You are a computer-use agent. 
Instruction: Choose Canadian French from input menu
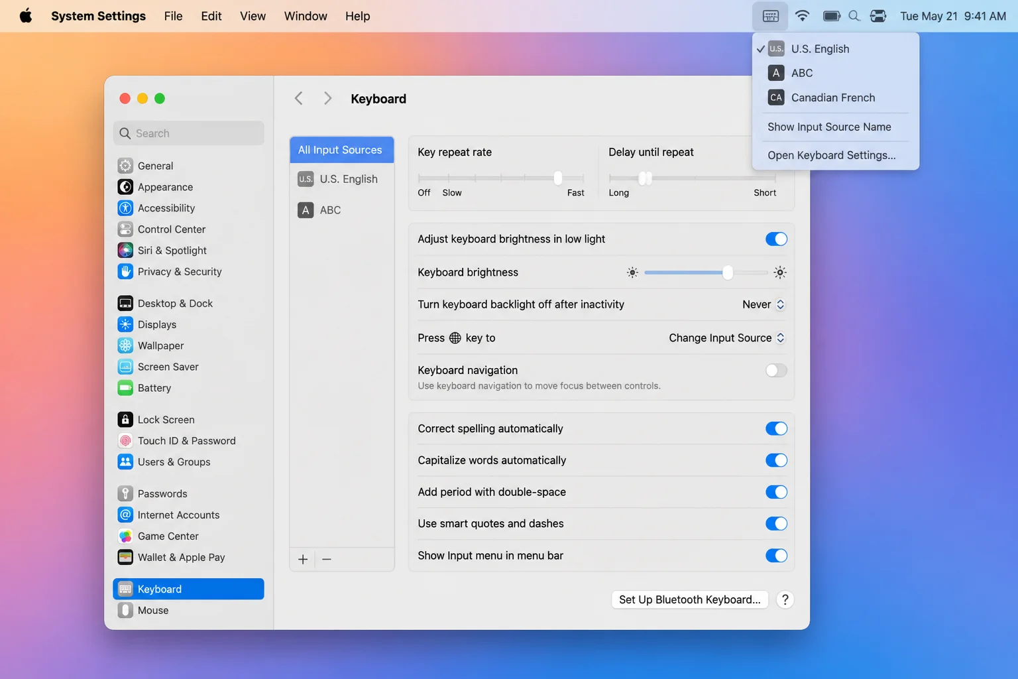coord(836,98)
